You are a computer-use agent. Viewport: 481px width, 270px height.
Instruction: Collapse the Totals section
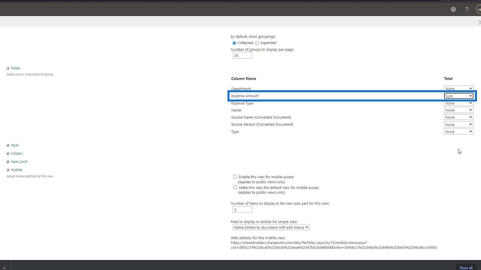tap(8, 68)
